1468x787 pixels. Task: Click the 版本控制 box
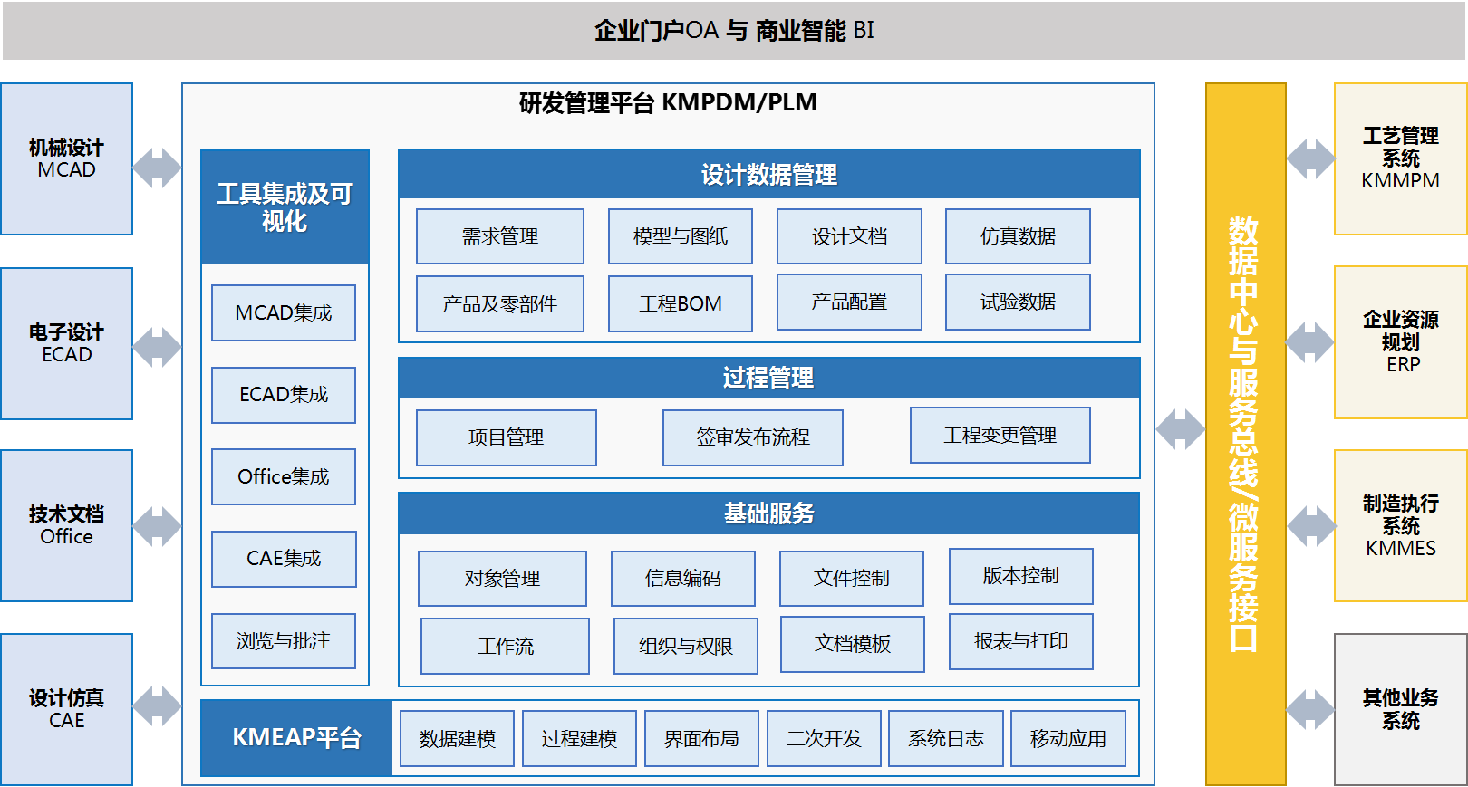tap(1021, 576)
